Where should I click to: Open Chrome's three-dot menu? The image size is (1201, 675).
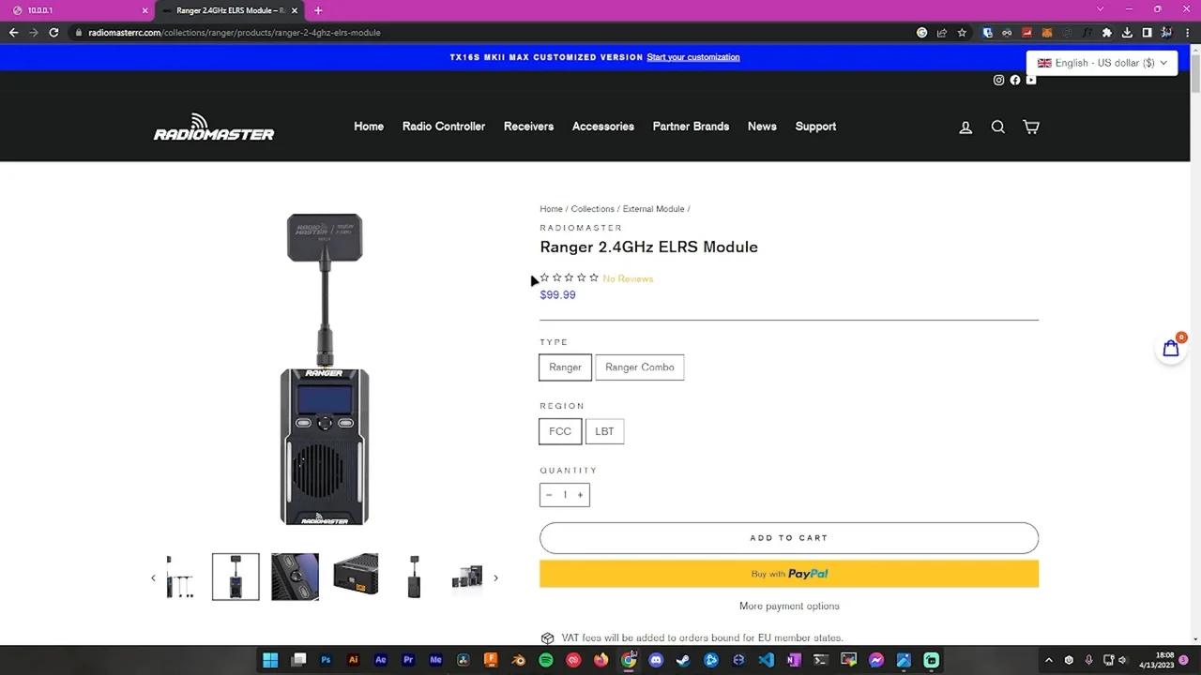(1187, 32)
